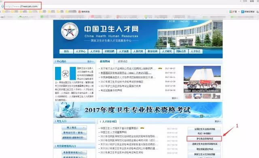Screen dimensions: 259x158
Task: Open the 考务管理系统入口 button
Action: tap(74, 152)
